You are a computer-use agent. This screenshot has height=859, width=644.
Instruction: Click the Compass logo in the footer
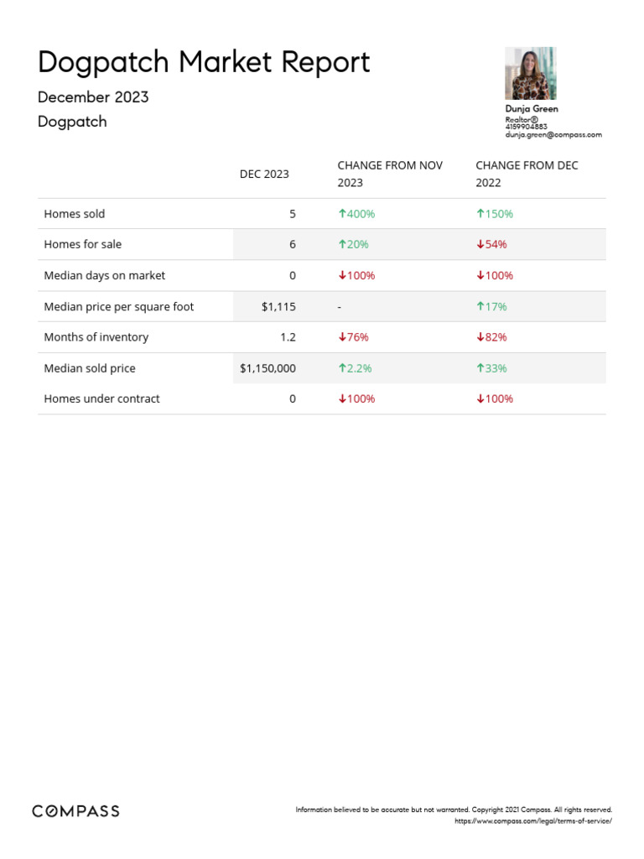pos(75,811)
